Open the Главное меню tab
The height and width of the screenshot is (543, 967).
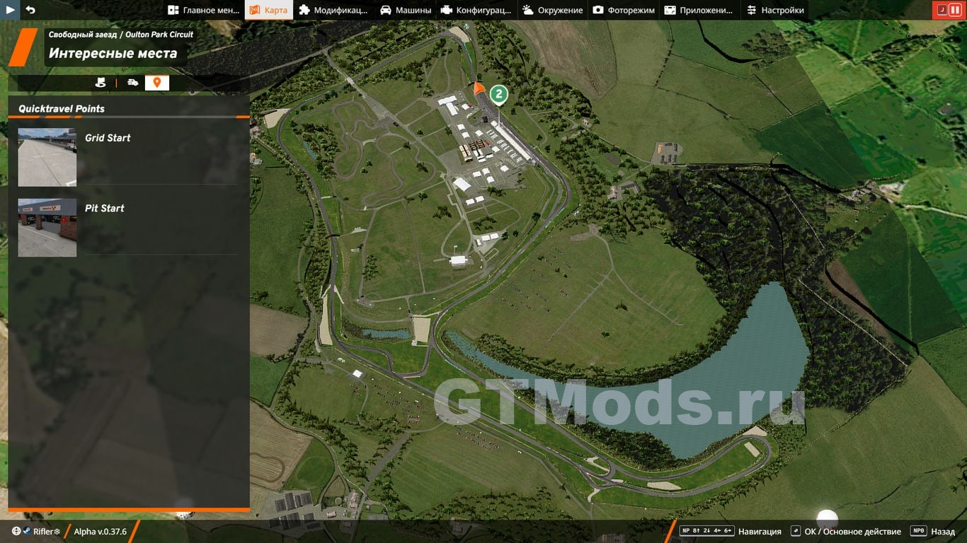pos(203,10)
